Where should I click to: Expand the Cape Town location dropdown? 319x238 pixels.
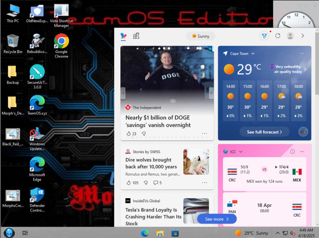pos(253,54)
